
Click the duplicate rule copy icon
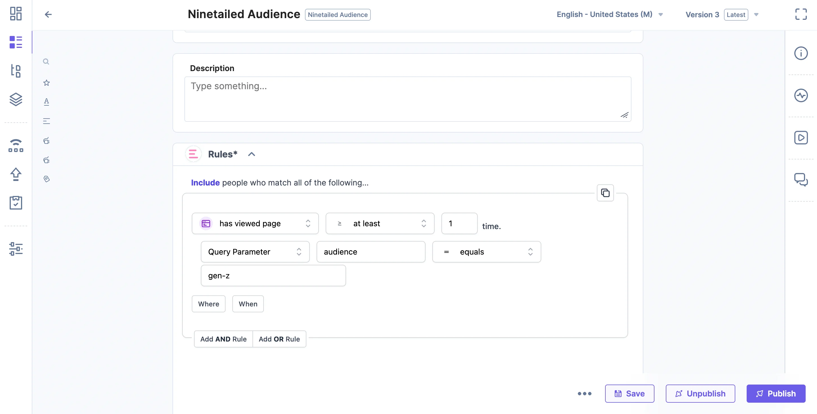605,193
